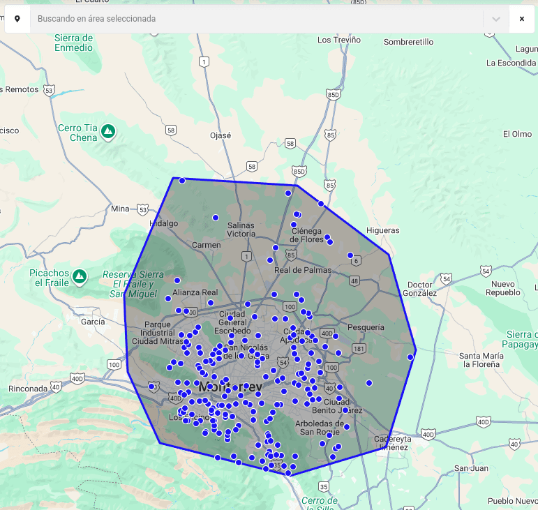
Task: Click the highway 48 road shield
Action: pyautogui.click(x=354, y=280)
